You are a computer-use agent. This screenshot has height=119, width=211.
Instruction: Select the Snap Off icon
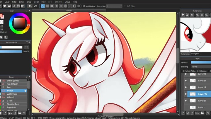pyautogui.click(x=43, y=6)
